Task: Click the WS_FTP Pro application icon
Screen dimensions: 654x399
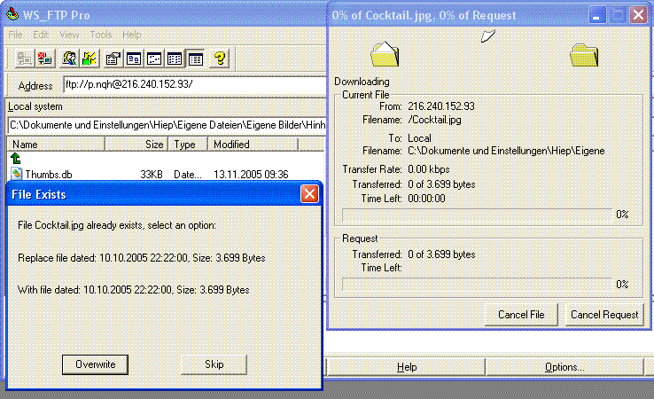Action: (x=12, y=14)
